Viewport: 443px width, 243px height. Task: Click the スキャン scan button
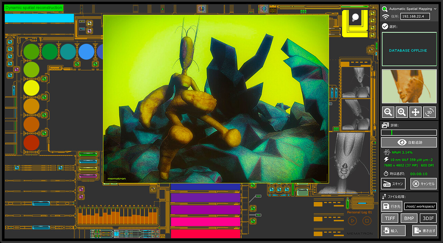(x=393, y=184)
